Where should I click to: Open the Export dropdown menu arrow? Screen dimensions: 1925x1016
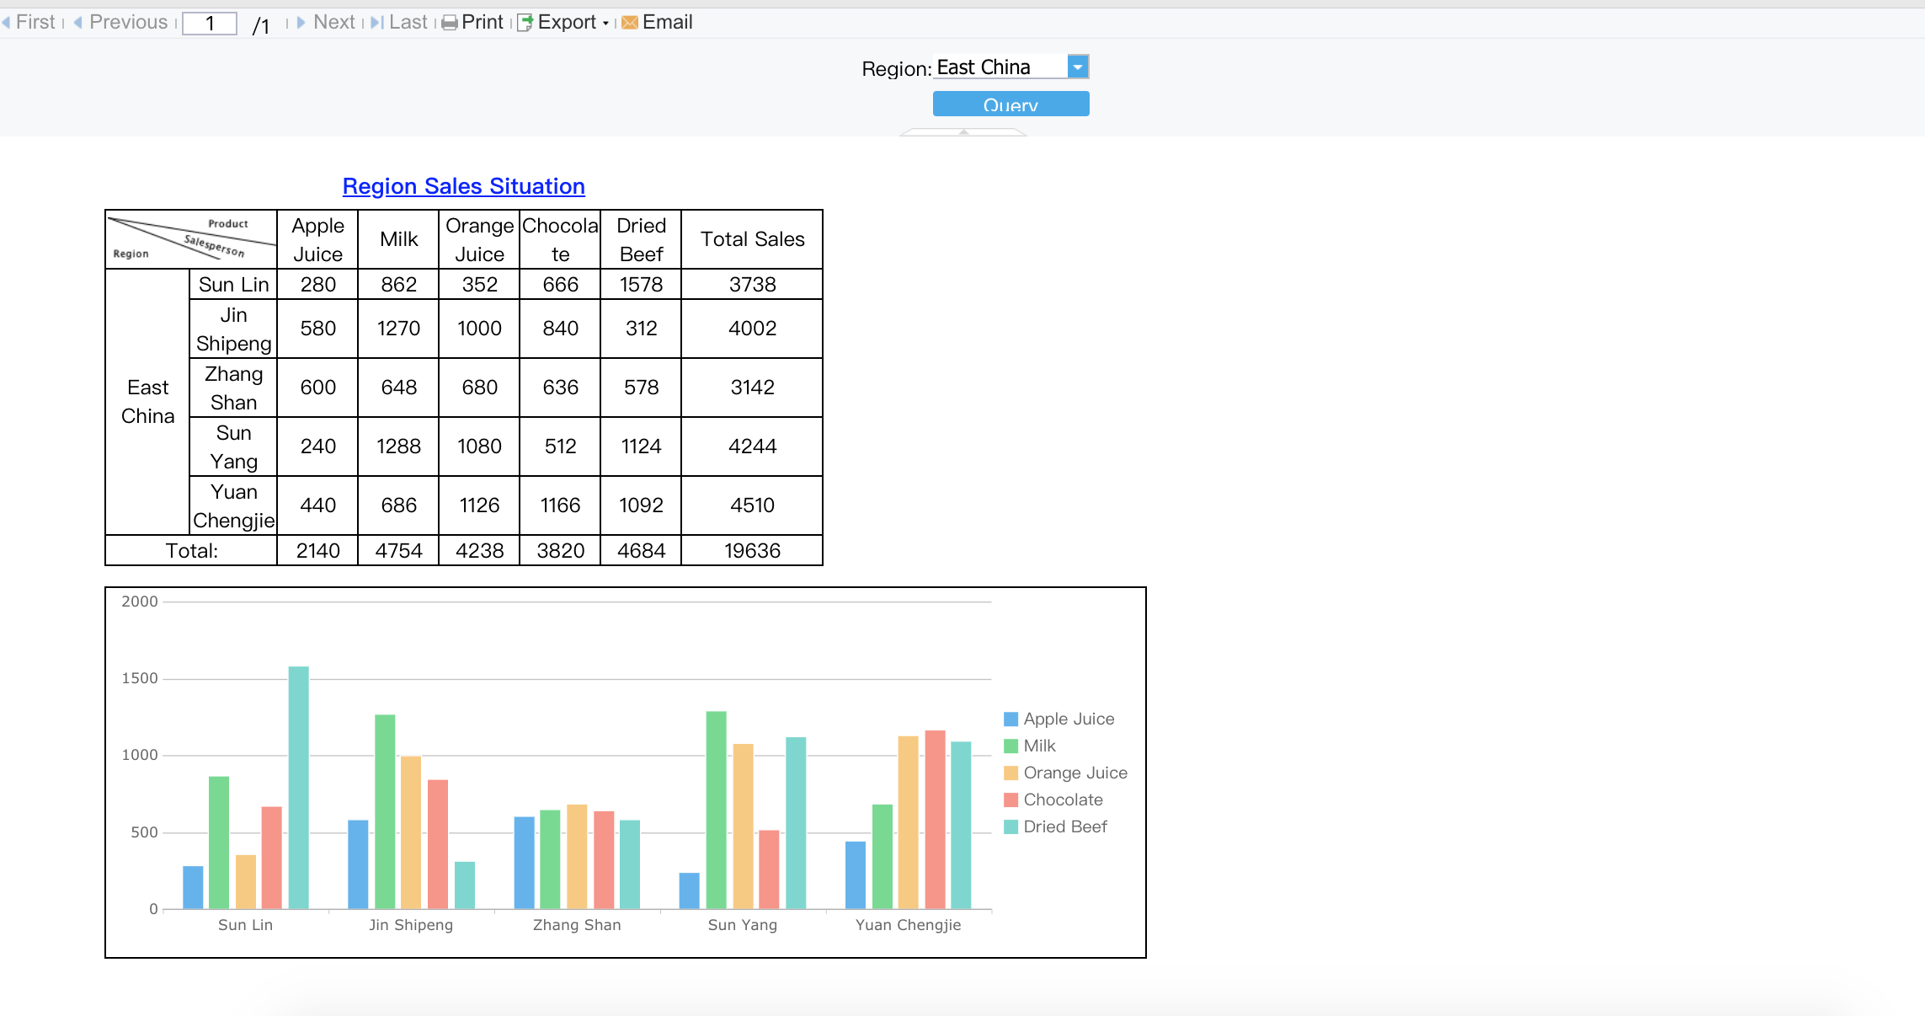(x=605, y=23)
